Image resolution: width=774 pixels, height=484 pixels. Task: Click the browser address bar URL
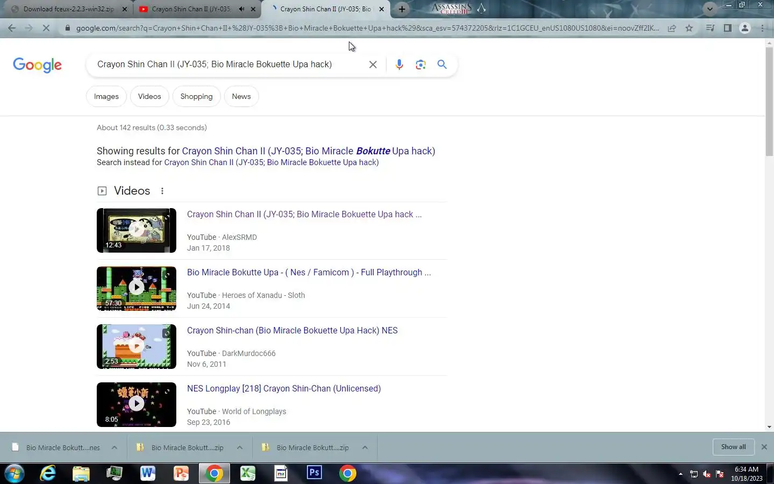[x=368, y=28]
